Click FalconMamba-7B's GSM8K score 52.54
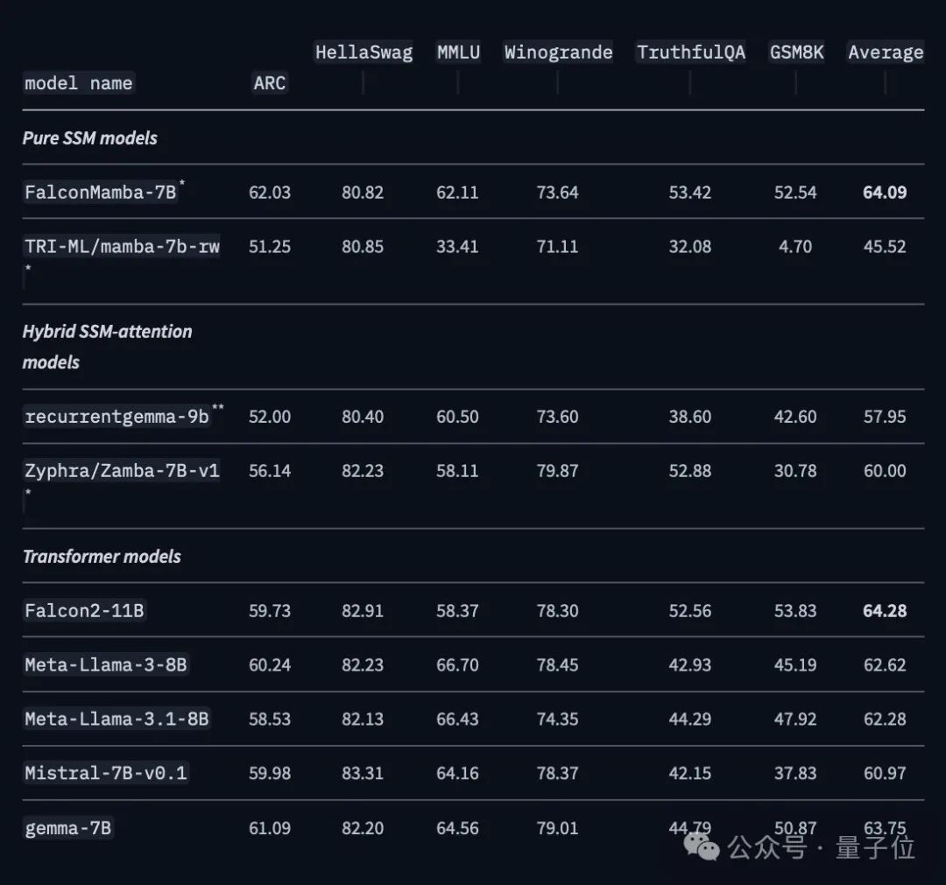 795,193
